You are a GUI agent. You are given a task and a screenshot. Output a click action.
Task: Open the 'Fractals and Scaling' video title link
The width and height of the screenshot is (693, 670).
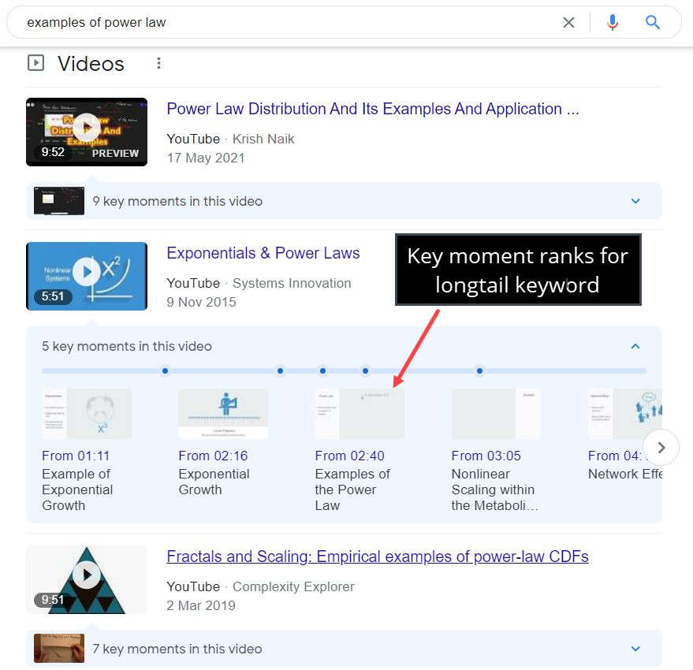coord(377,556)
